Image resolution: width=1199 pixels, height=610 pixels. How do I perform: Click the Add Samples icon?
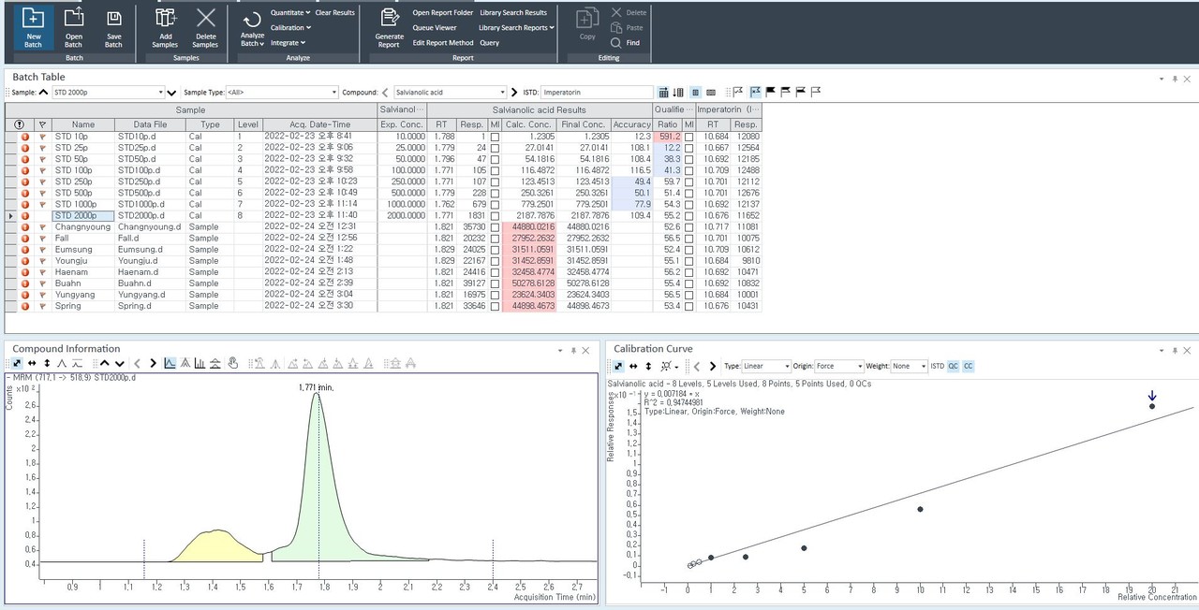click(165, 19)
